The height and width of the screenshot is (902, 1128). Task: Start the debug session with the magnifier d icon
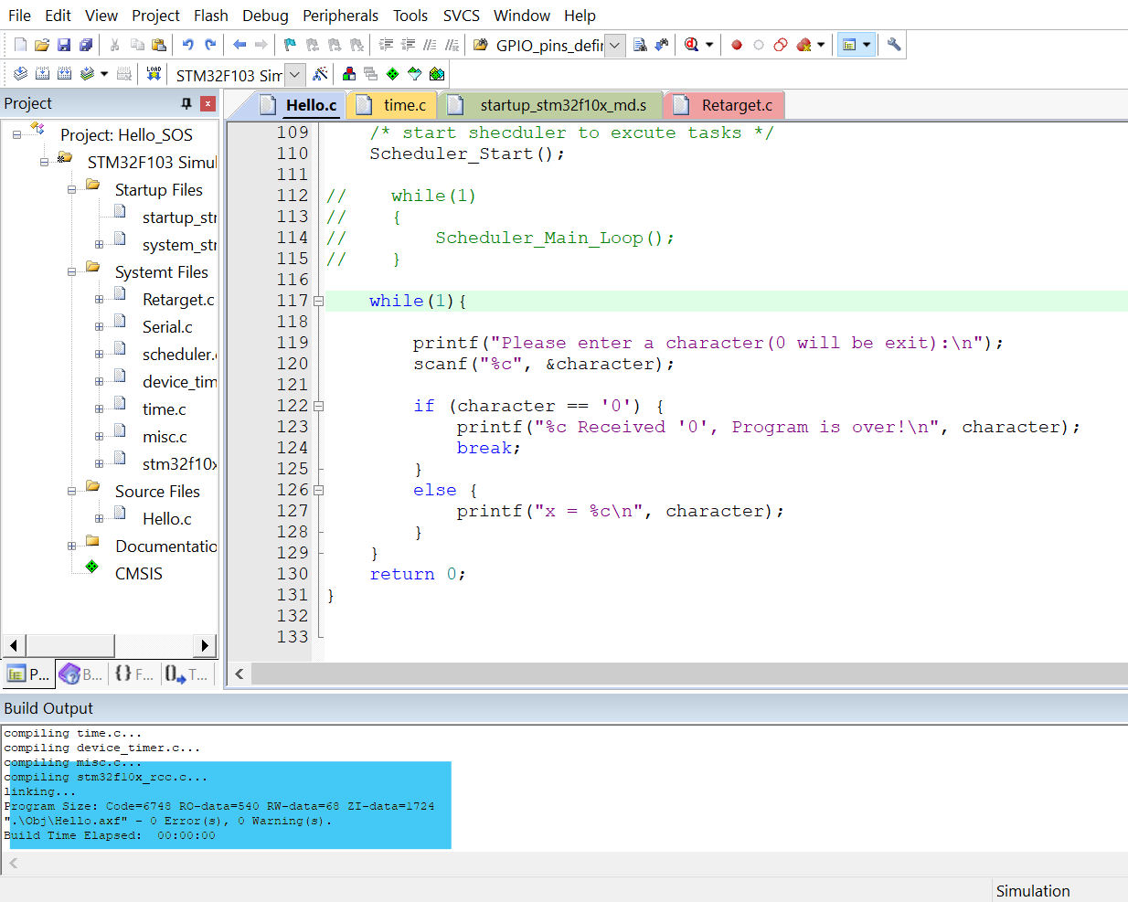(x=692, y=45)
